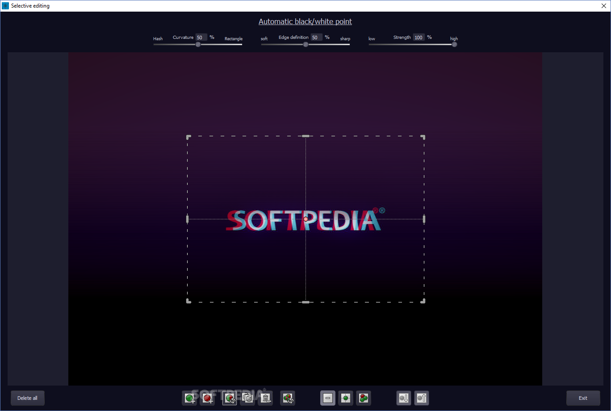This screenshot has width=611, height=411.
Task: Add a red exclusion area
Action: 207,398
